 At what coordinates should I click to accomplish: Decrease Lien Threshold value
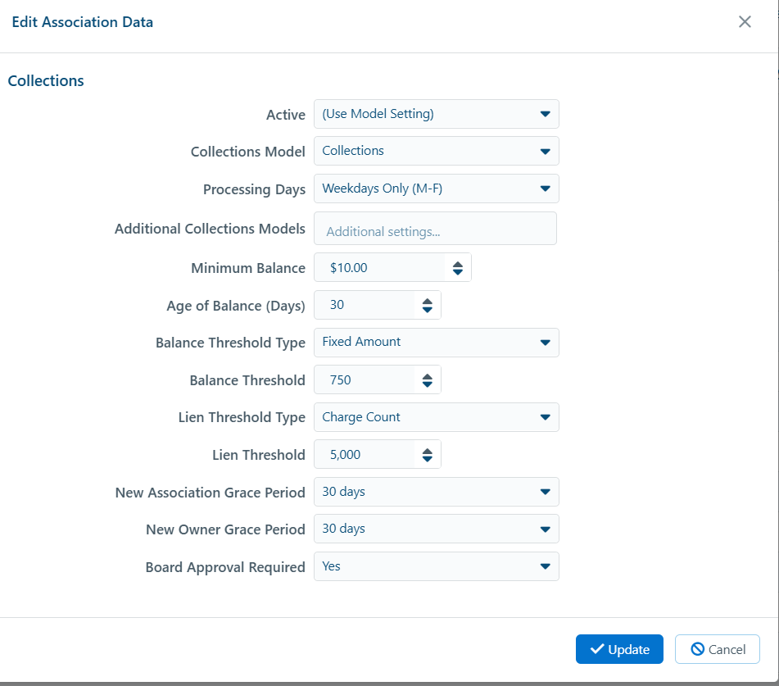[x=428, y=458]
